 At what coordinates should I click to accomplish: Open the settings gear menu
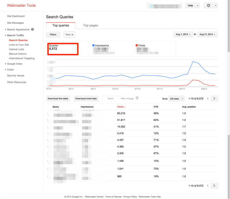click(209, 5)
